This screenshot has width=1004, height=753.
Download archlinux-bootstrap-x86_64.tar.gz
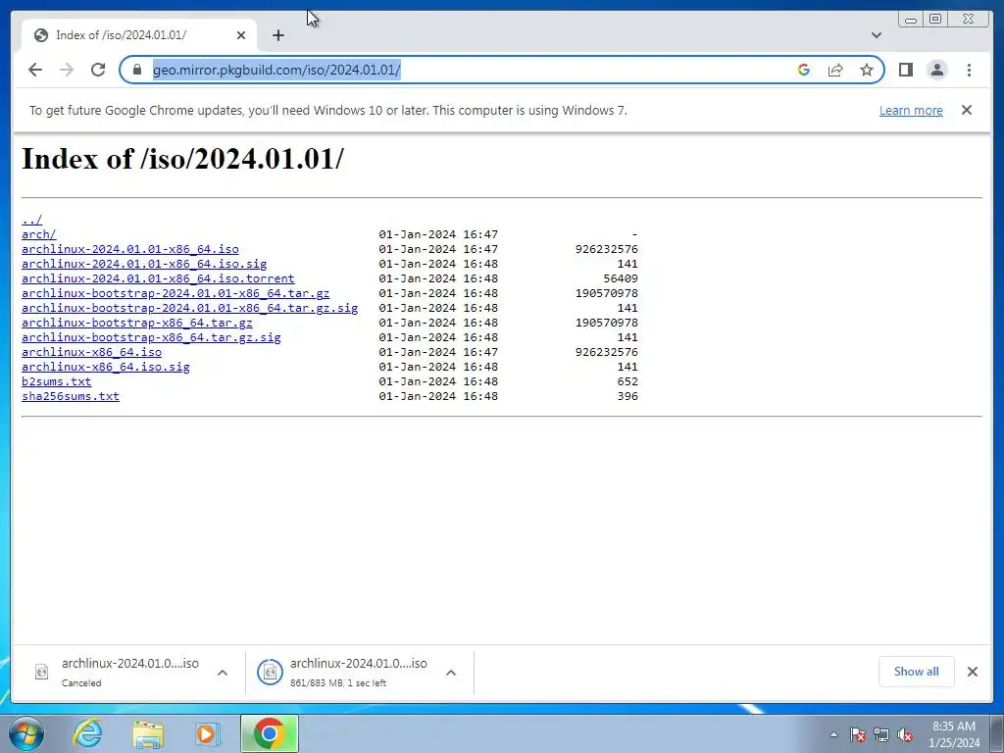point(137,323)
